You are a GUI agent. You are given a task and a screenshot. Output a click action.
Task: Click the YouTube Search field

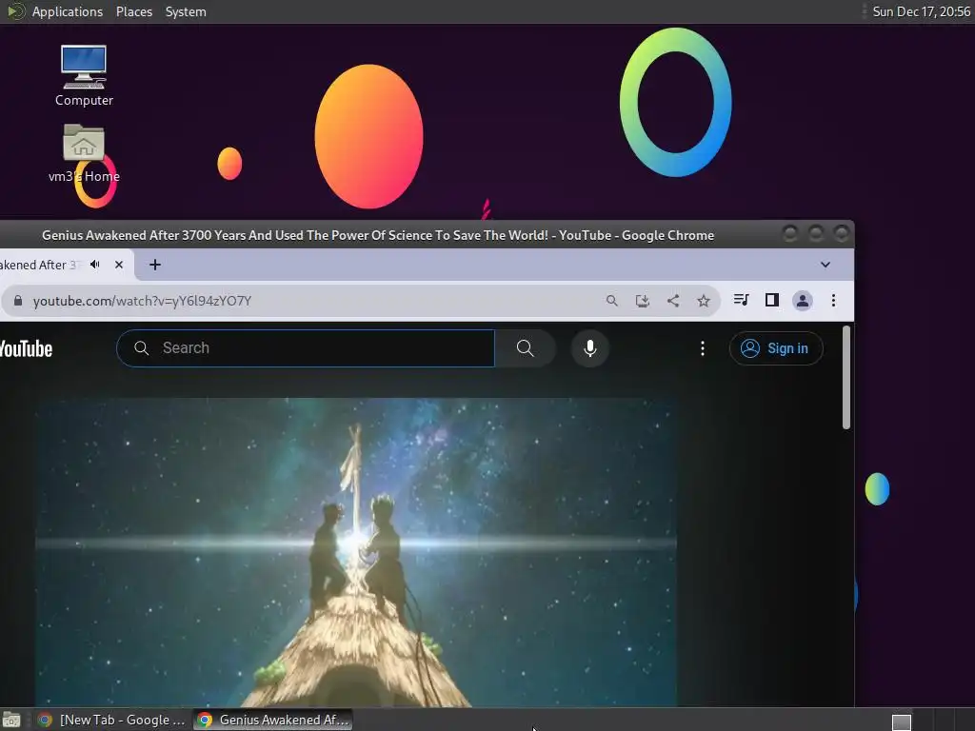tap(306, 348)
